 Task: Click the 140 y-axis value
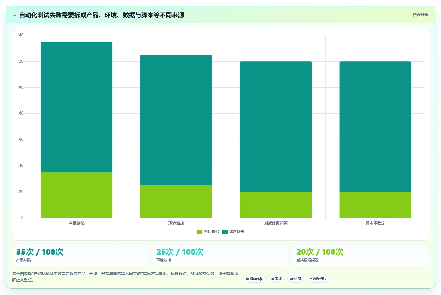(20, 35)
